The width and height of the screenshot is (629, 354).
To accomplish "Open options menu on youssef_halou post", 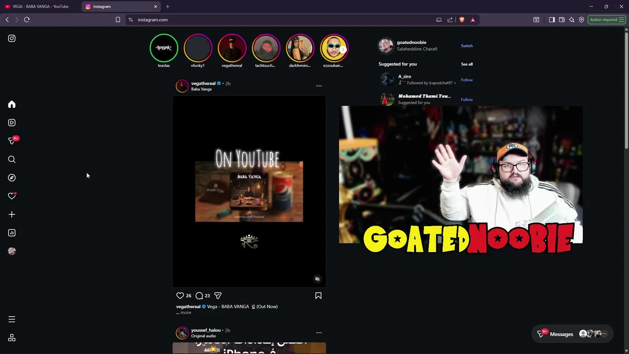I will (x=319, y=332).
